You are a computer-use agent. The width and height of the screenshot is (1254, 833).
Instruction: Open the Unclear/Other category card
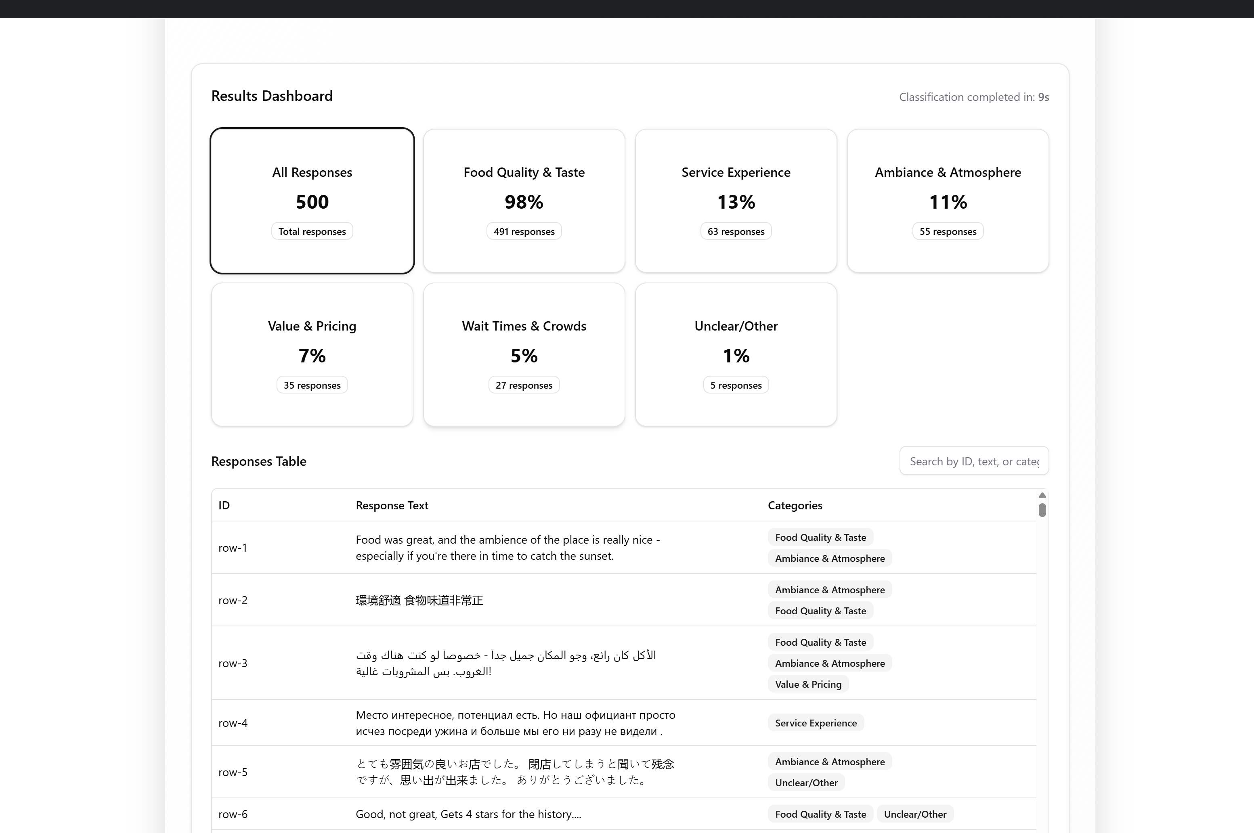(735, 354)
